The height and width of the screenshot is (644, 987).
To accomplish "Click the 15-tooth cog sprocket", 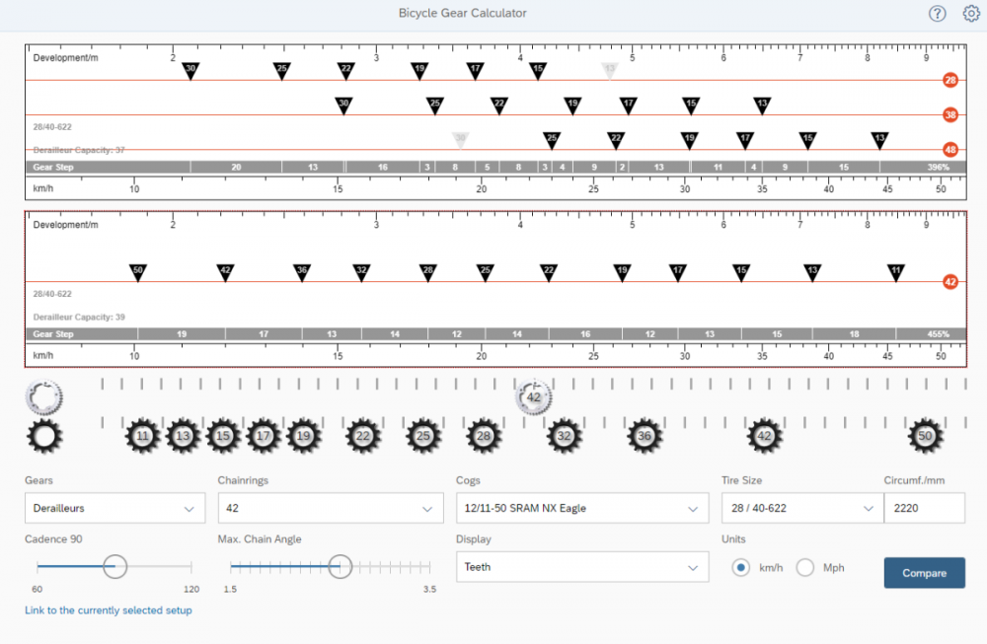I will 223,436.
